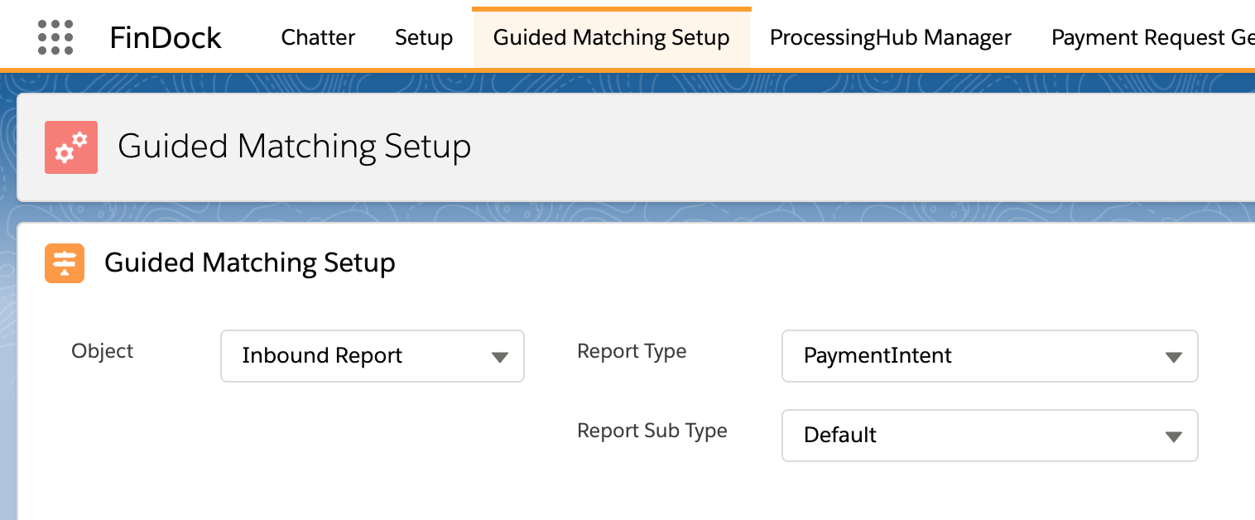
Task: Click the Report Sub Type dropdown chevron
Action: (x=1173, y=436)
